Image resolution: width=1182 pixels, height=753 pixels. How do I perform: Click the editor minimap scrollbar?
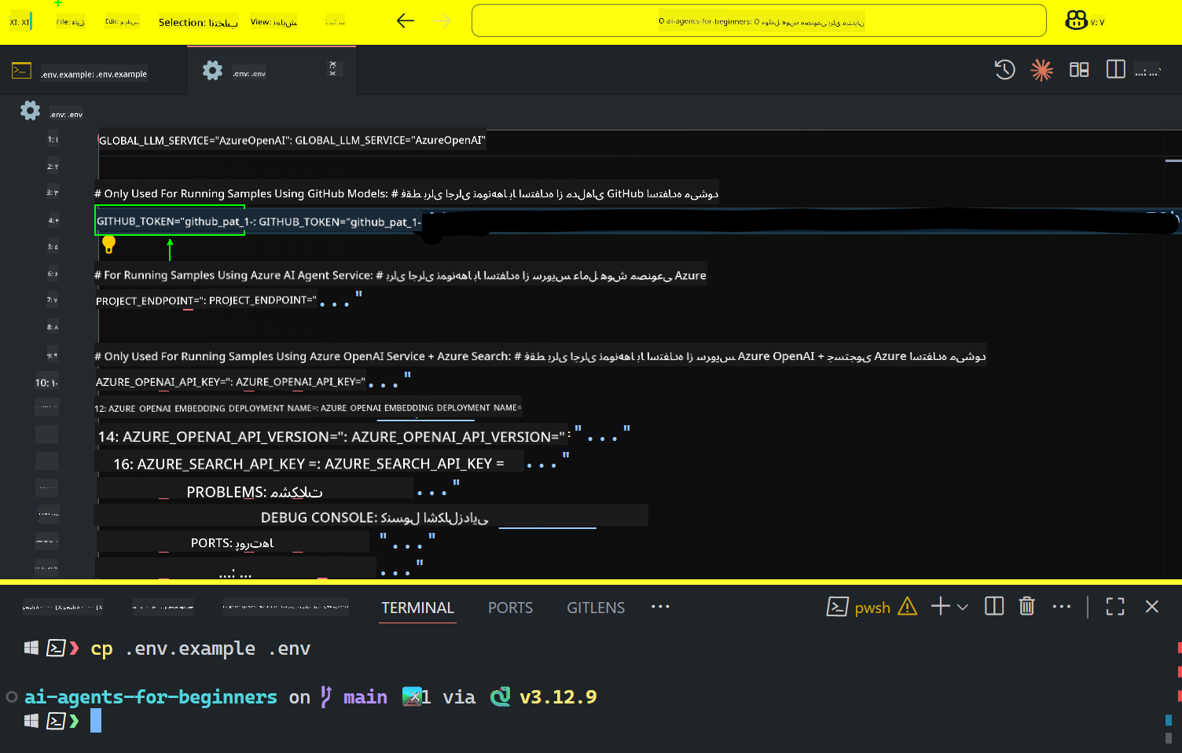coord(1173,354)
